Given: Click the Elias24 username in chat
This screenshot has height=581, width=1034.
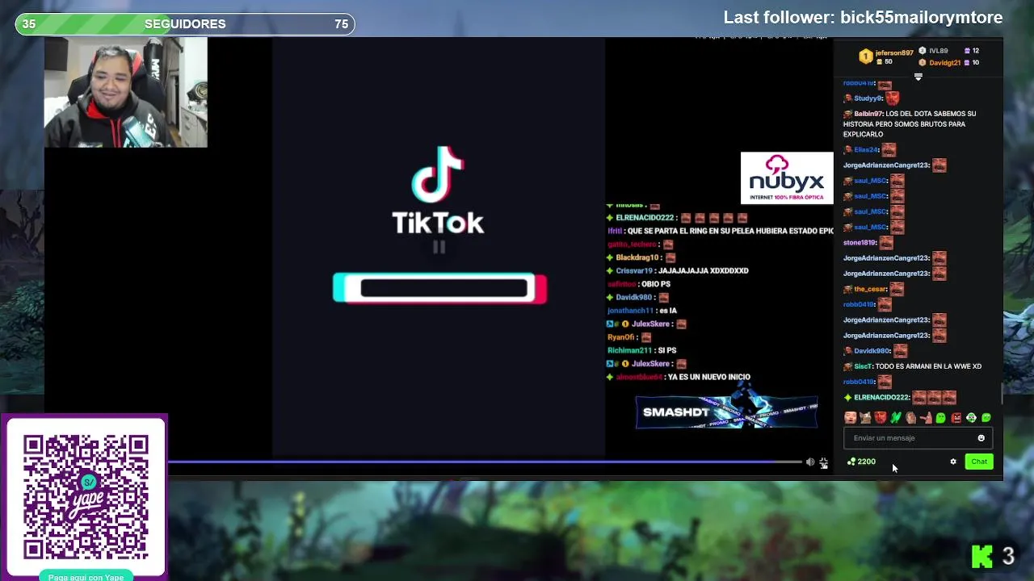Looking at the screenshot, I should pyautogui.click(x=866, y=150).
